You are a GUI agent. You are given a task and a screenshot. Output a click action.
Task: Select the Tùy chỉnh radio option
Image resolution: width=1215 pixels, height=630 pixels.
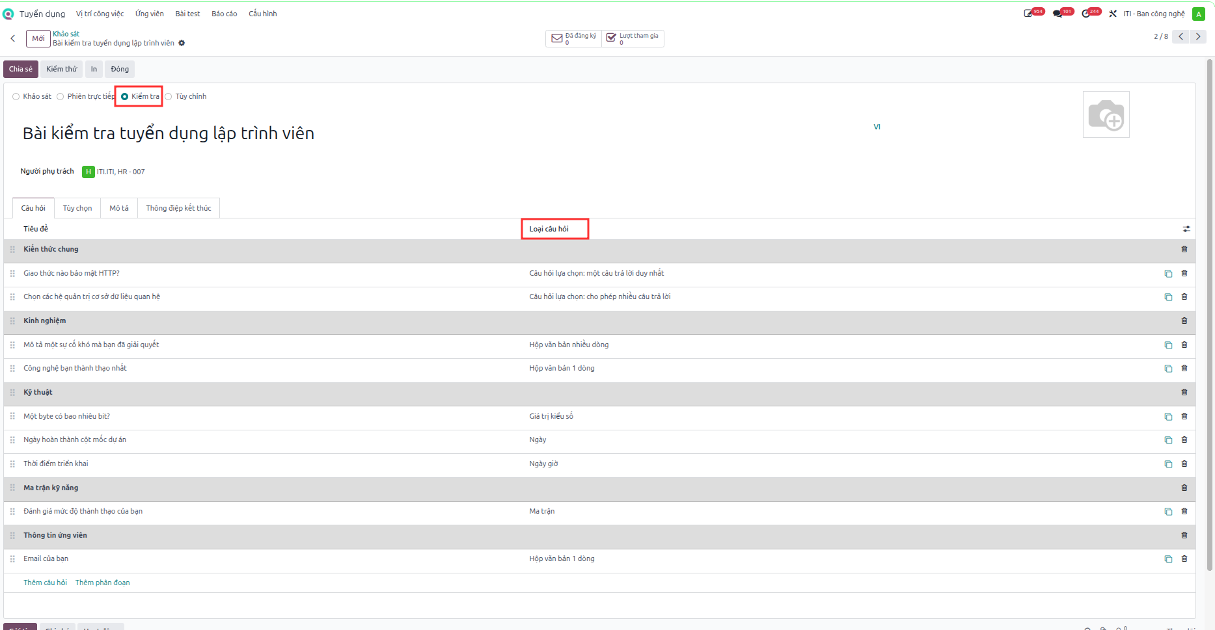(x=168, y=96)
